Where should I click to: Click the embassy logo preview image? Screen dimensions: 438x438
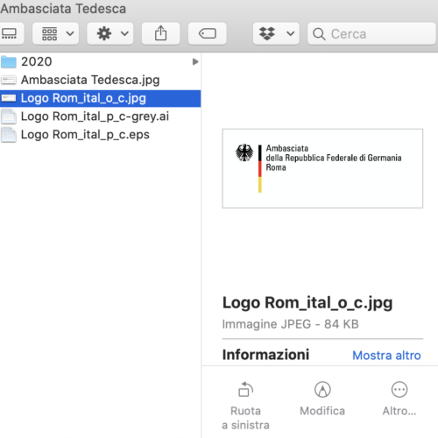[322, 168]
